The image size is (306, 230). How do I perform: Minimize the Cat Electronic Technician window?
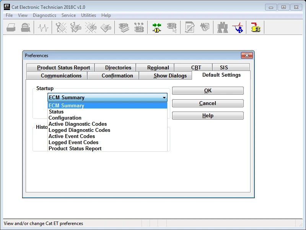tap(271, 7)
